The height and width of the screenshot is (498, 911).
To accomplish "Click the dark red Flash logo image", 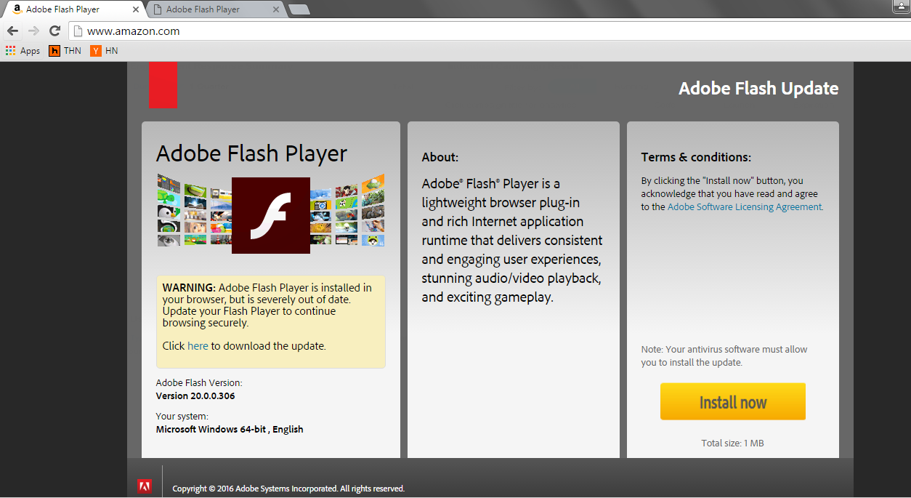I will [271, 215].
